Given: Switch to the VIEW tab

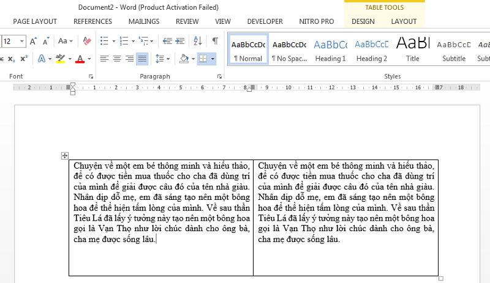Looking at the screenshot, I should [223, 21].
